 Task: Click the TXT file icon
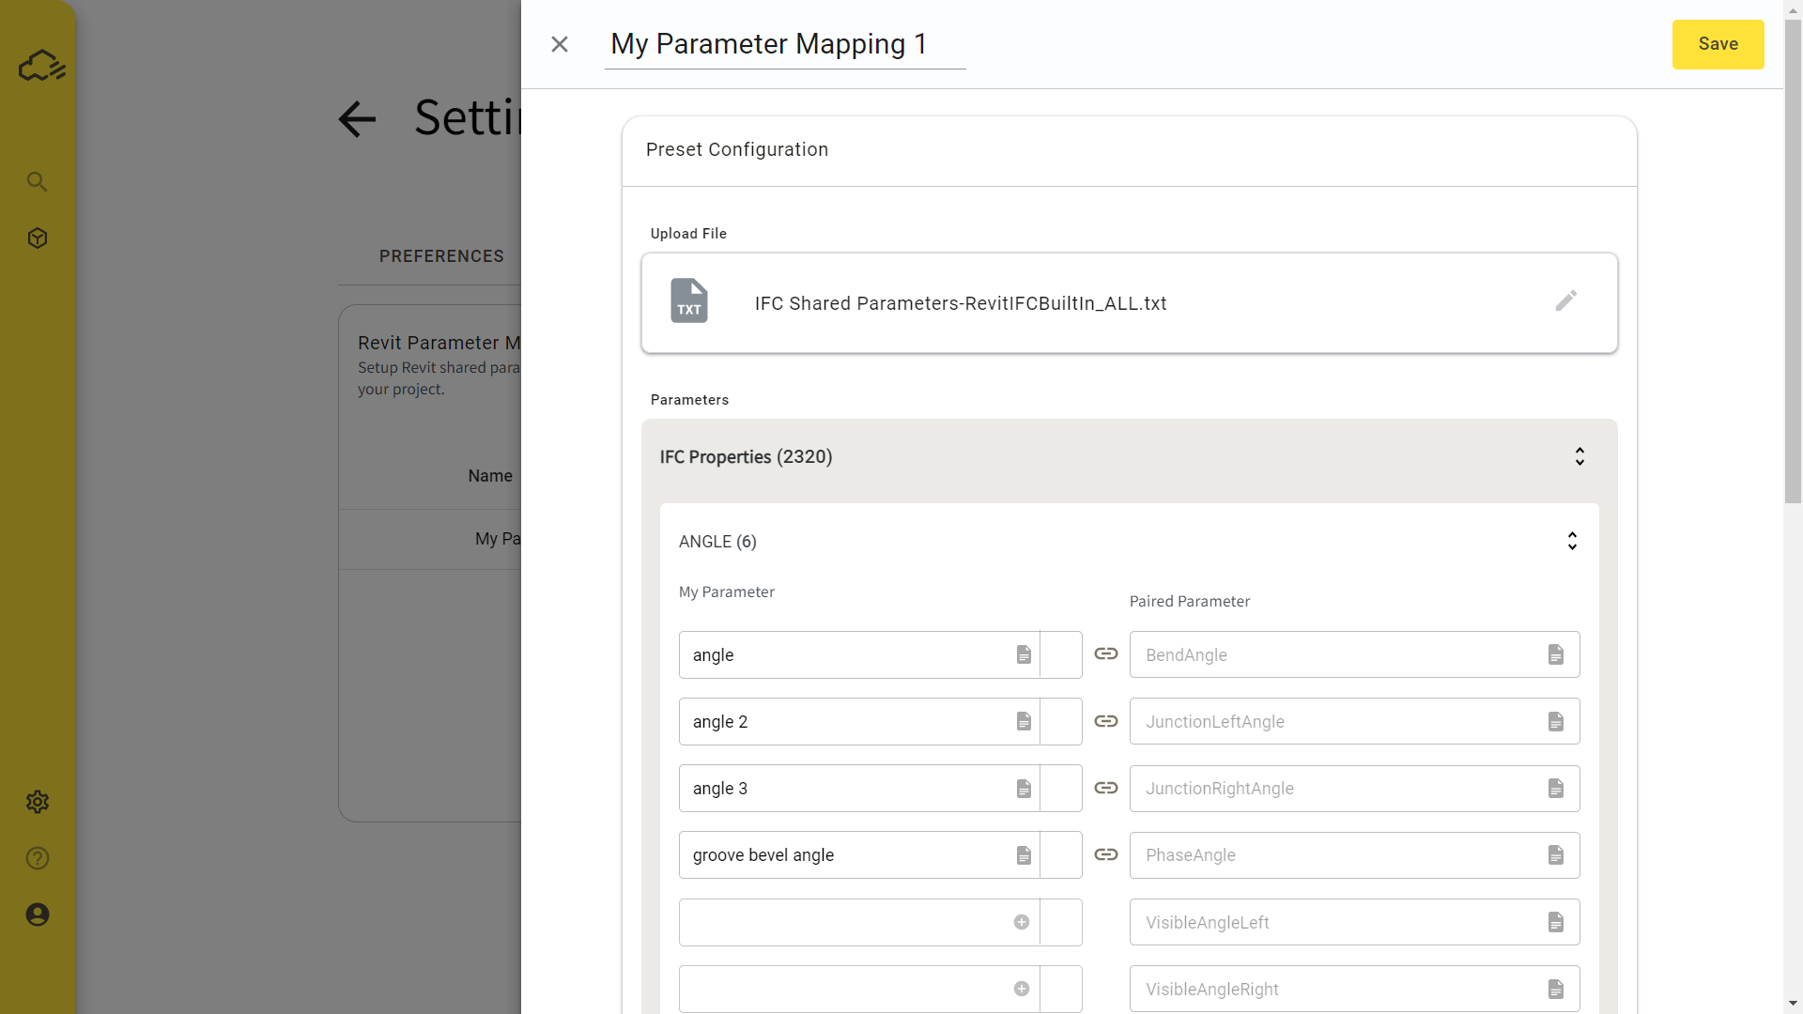pyautogui.click(x=688, y=301)
